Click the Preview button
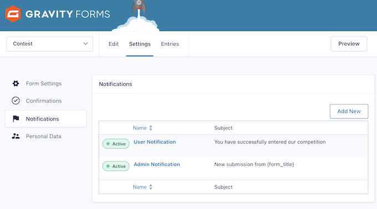 pyautogui.click(x=349, y=44)
